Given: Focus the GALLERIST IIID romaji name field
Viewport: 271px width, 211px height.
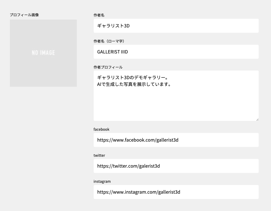Looking at the screenshot, I should [x=176, y=52].
